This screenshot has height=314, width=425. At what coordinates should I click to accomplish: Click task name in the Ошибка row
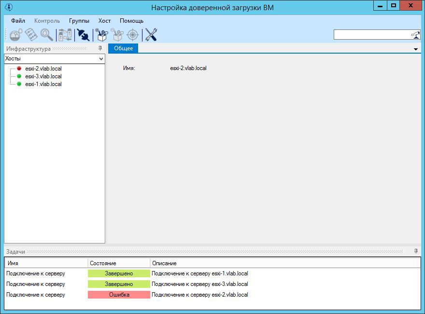click(x=36, y=295)
